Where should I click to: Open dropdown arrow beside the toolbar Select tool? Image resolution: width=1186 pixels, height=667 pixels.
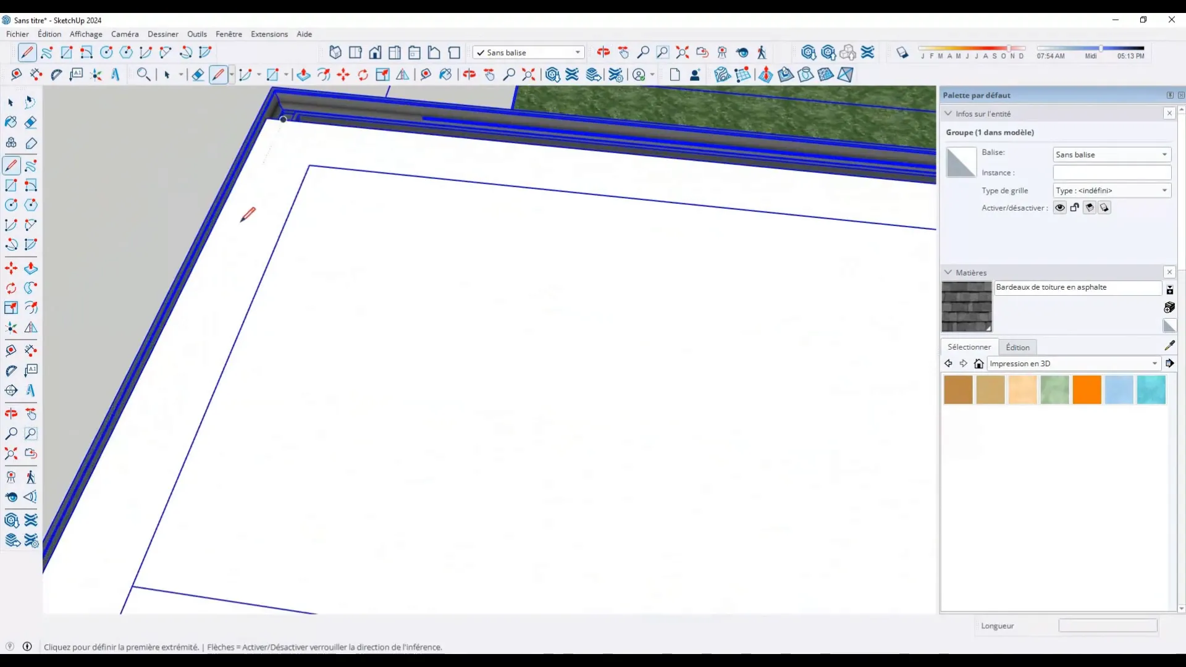(x=181, y=75)
